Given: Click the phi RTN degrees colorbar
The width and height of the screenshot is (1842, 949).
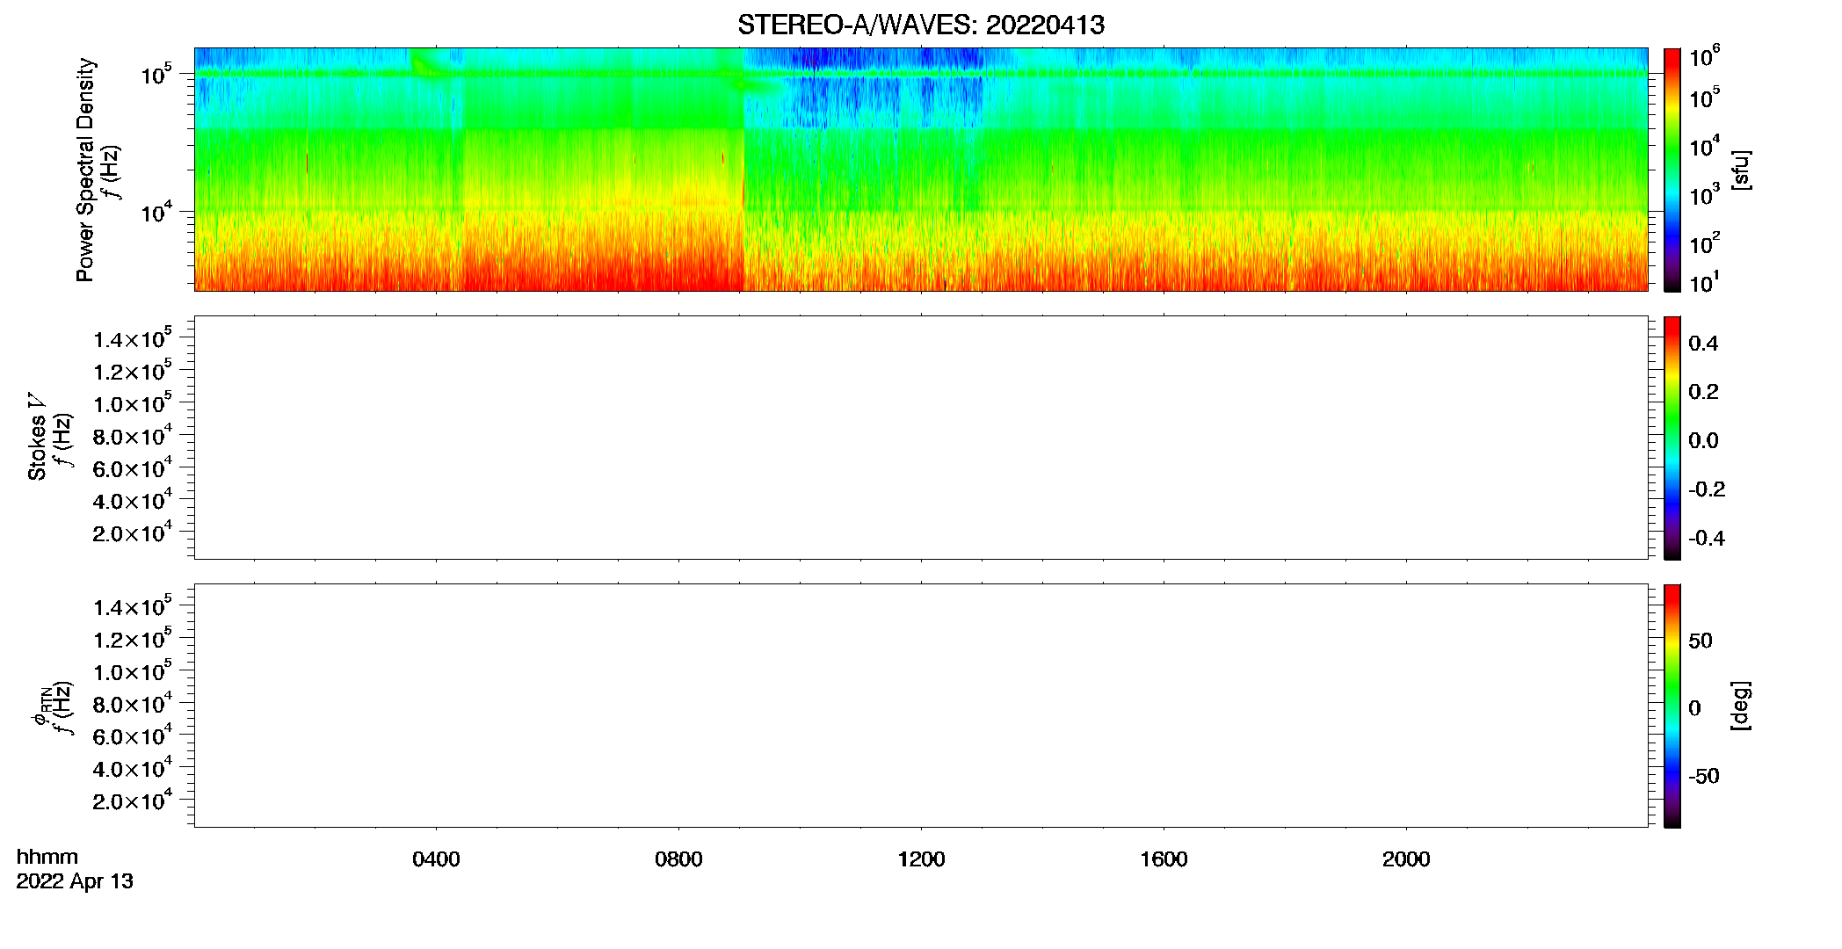Looking at the screenshot, I should 1672,706.
